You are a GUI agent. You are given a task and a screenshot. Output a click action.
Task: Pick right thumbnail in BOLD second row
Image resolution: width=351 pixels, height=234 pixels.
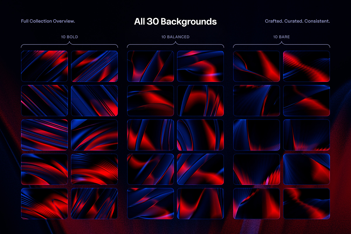coord(94,101)
